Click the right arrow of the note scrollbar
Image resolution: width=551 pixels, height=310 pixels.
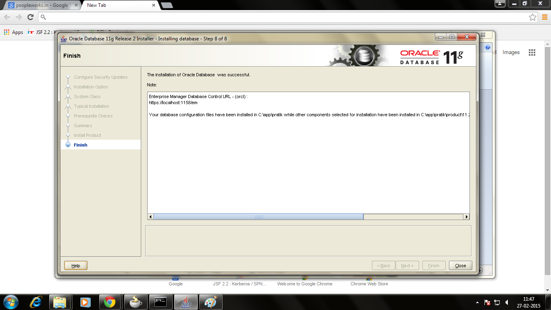(467, 217)
